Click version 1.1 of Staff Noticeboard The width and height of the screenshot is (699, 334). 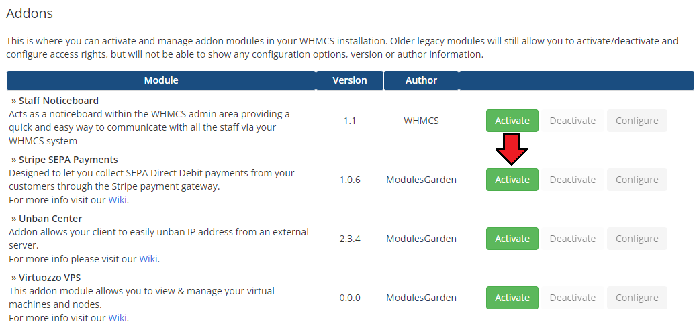tap(349, 121)
